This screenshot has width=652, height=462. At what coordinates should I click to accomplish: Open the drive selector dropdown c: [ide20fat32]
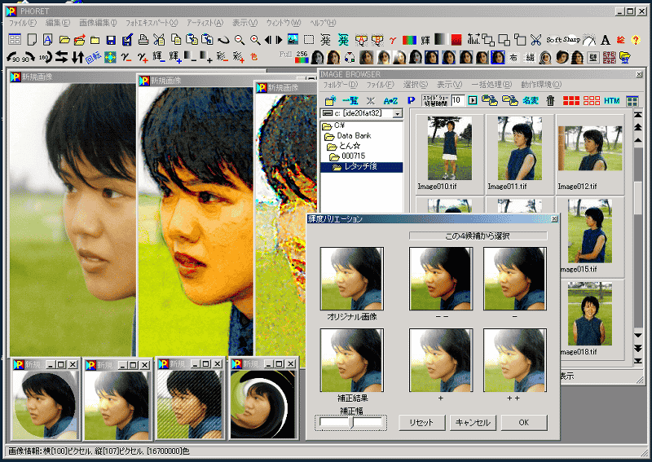(x=398, y=113)
